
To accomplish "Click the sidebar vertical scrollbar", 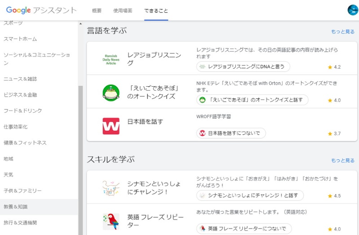I will tap(81, 157).
